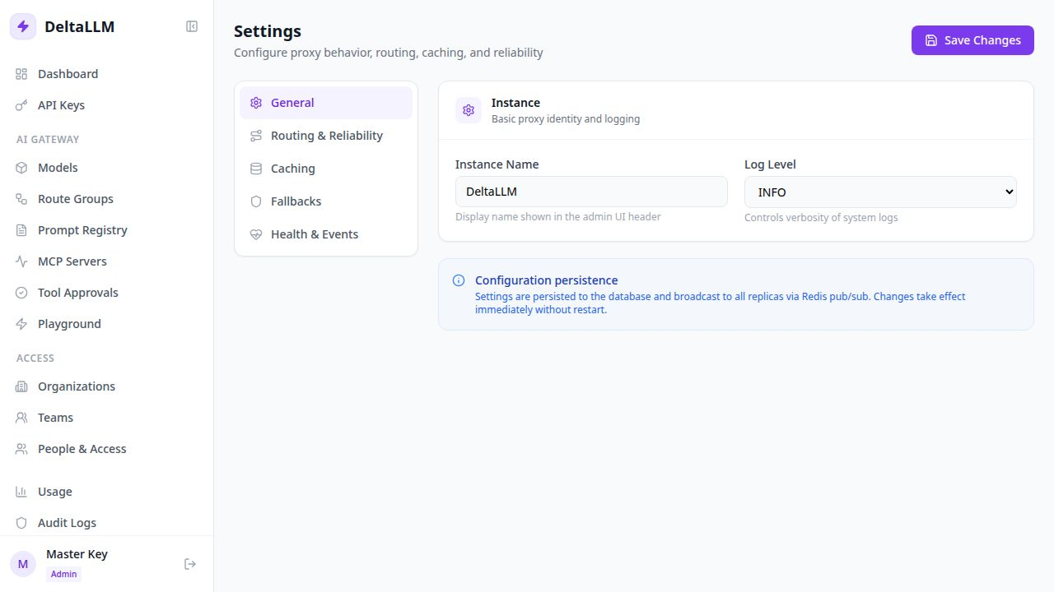The image size is (1054, 592).
Task: Click the Configuration persistence info icon
Action: click(459, 280)
